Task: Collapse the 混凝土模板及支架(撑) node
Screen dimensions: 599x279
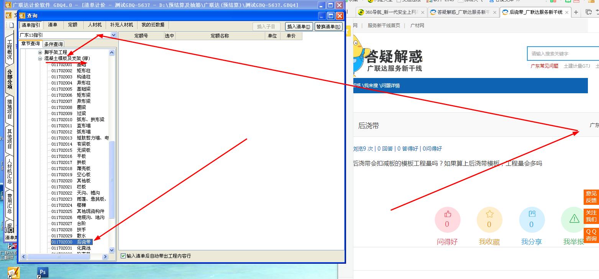Action: pyautogui.click(x=40, y=58)
